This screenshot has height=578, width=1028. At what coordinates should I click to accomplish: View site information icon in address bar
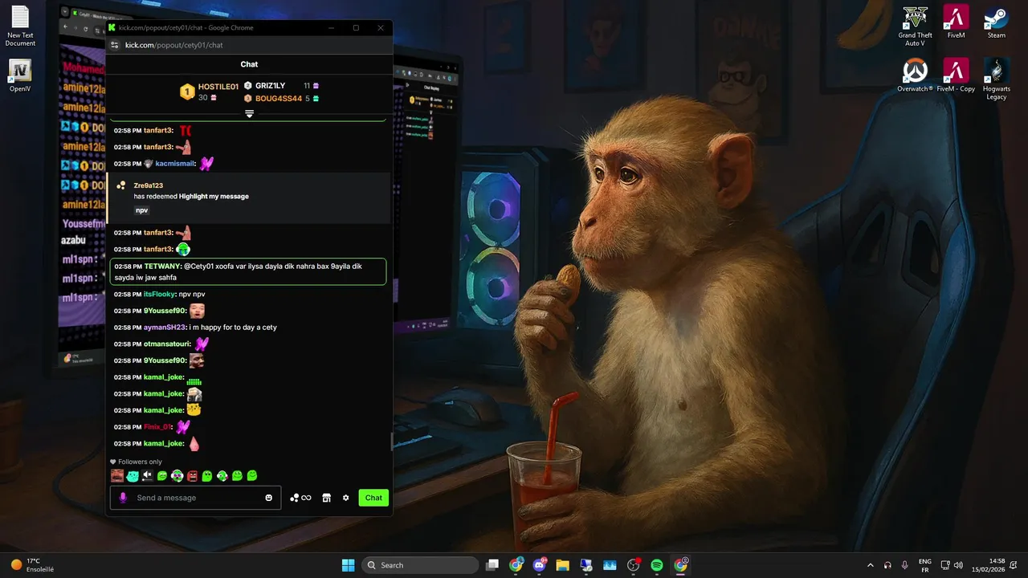pos(115,45)
